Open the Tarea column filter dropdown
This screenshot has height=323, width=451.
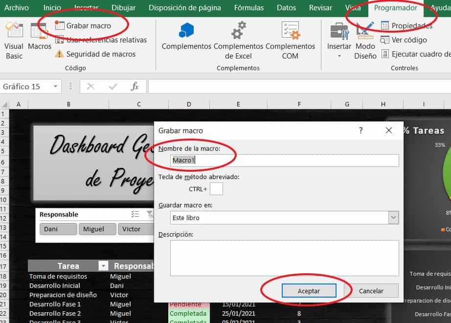point(103,266)
